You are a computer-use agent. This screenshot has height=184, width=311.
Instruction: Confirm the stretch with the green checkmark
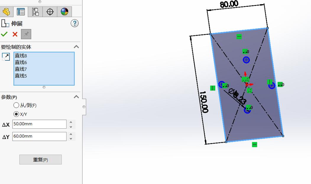coord(4,34)
